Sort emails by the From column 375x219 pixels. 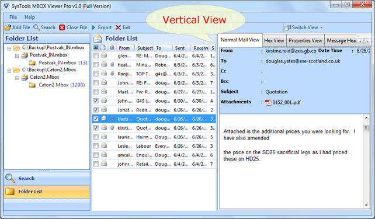click(125, 48)
